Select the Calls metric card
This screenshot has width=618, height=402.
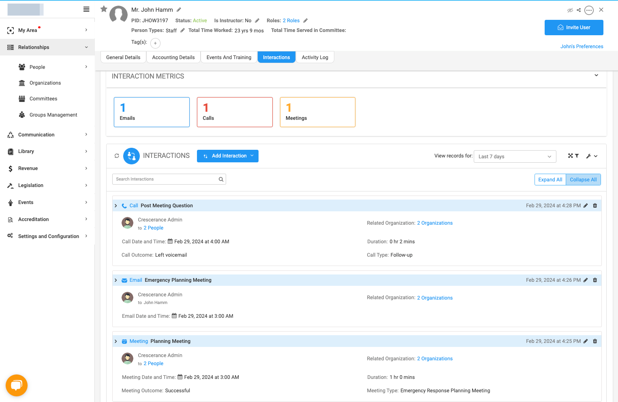tap(235, 112)
